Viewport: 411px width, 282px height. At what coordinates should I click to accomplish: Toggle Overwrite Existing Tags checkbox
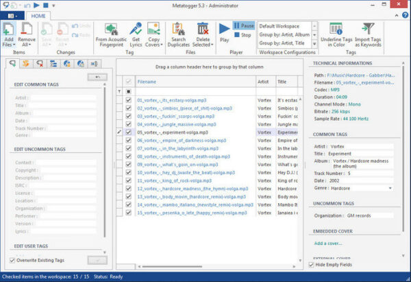[14, 260]
